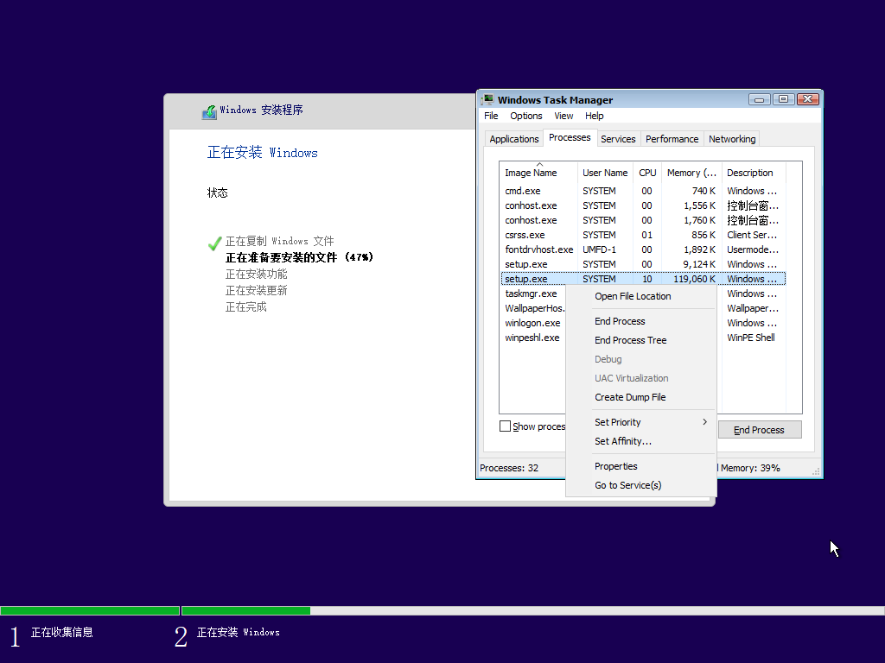This screenshot has height=663, width=885.
Task: Select the conhost.exe row using 1,760 K
Action: coord(643,220)
